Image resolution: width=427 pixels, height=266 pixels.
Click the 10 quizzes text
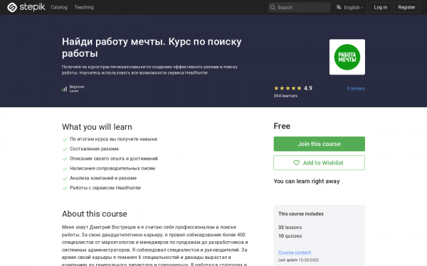coord(290,236)
